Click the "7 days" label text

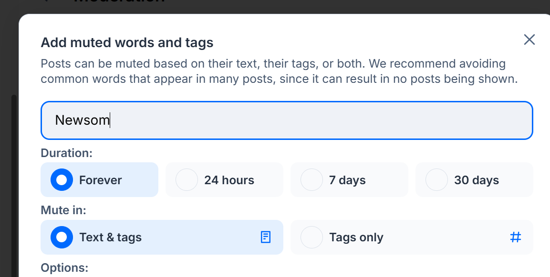click(x=347, y=180)
